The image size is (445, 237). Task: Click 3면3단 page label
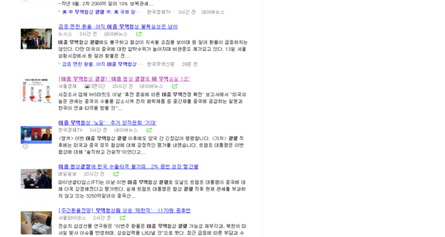coord(98,86)
